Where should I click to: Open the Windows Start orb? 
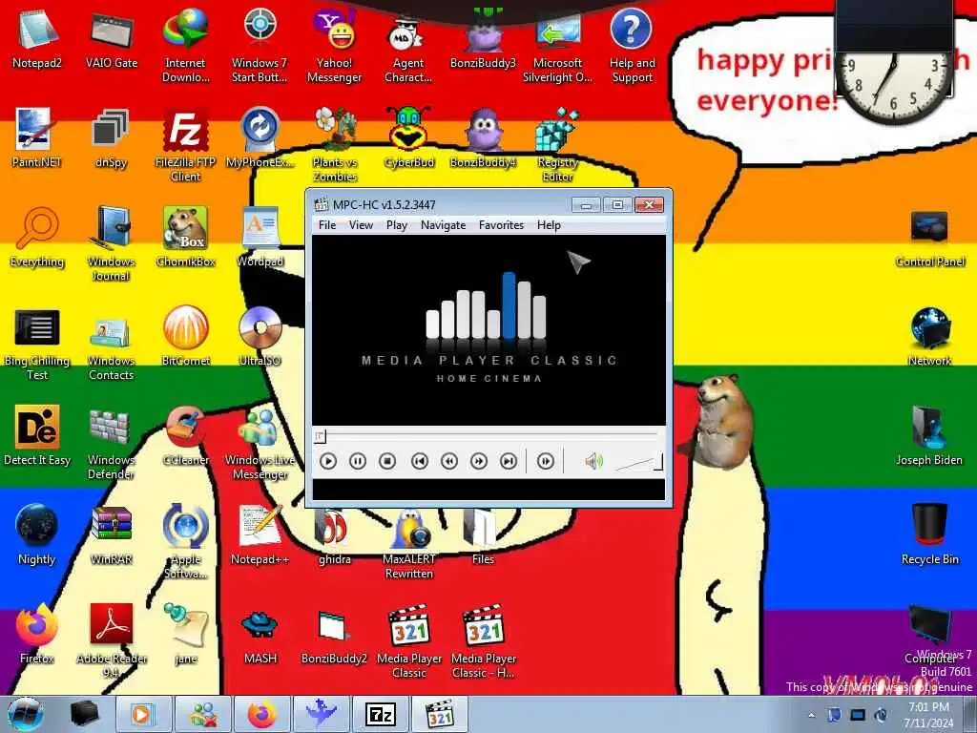(x=26, y=714)
